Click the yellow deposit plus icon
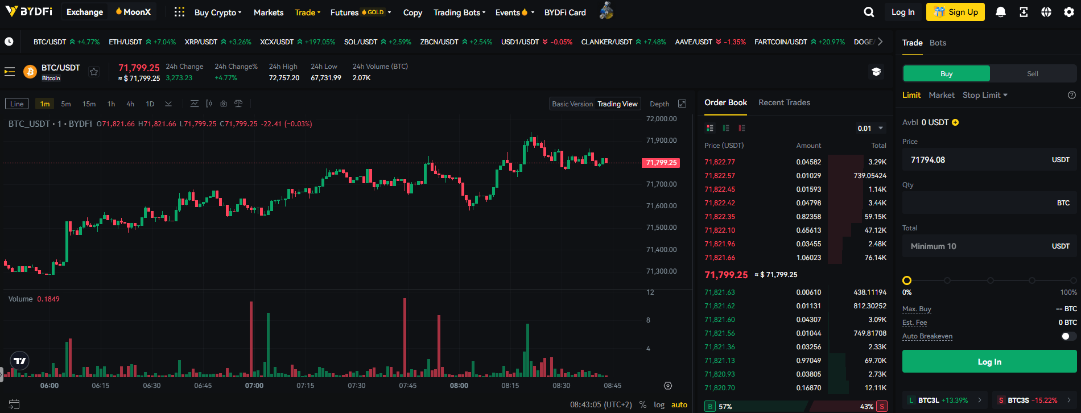The width and height of the screenshot is (1081, 413). click(x=955, y=122)
